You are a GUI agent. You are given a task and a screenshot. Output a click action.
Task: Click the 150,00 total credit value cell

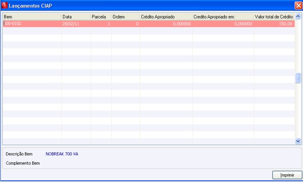point(274,24)
